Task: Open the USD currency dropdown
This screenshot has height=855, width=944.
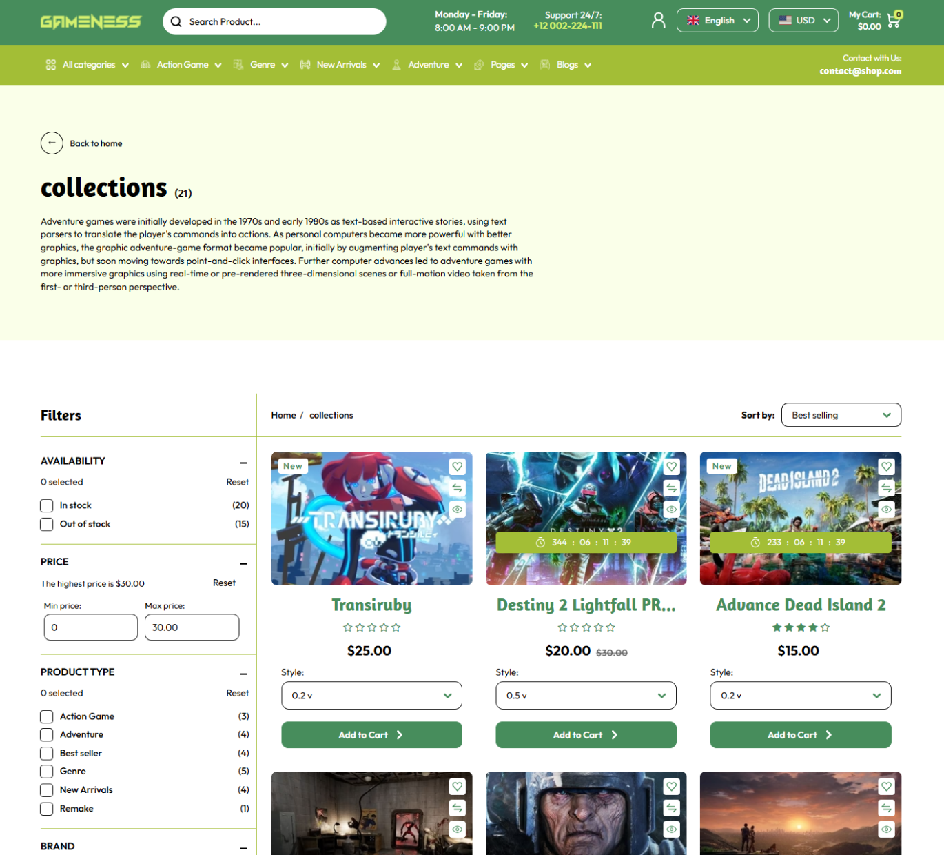Action: coord(803,20)
